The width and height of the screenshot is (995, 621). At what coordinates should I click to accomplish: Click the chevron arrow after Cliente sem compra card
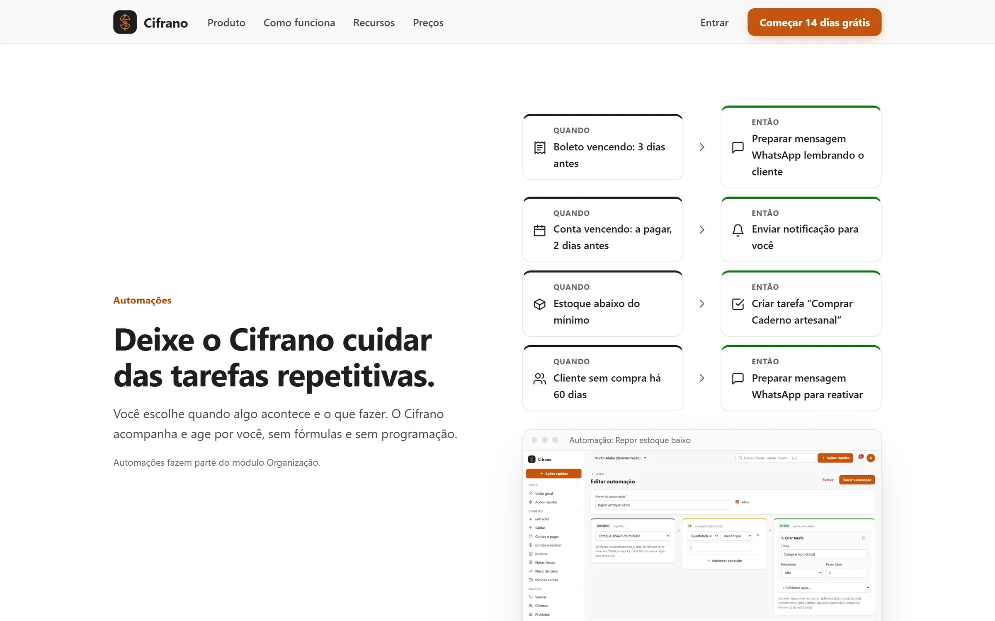click(x=702, y=378)
